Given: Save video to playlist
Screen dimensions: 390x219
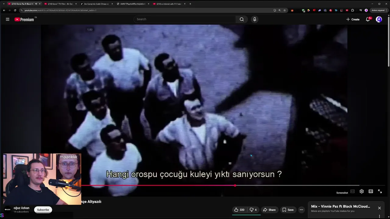Looking at the screenshot, I should (x=288, y=210).
